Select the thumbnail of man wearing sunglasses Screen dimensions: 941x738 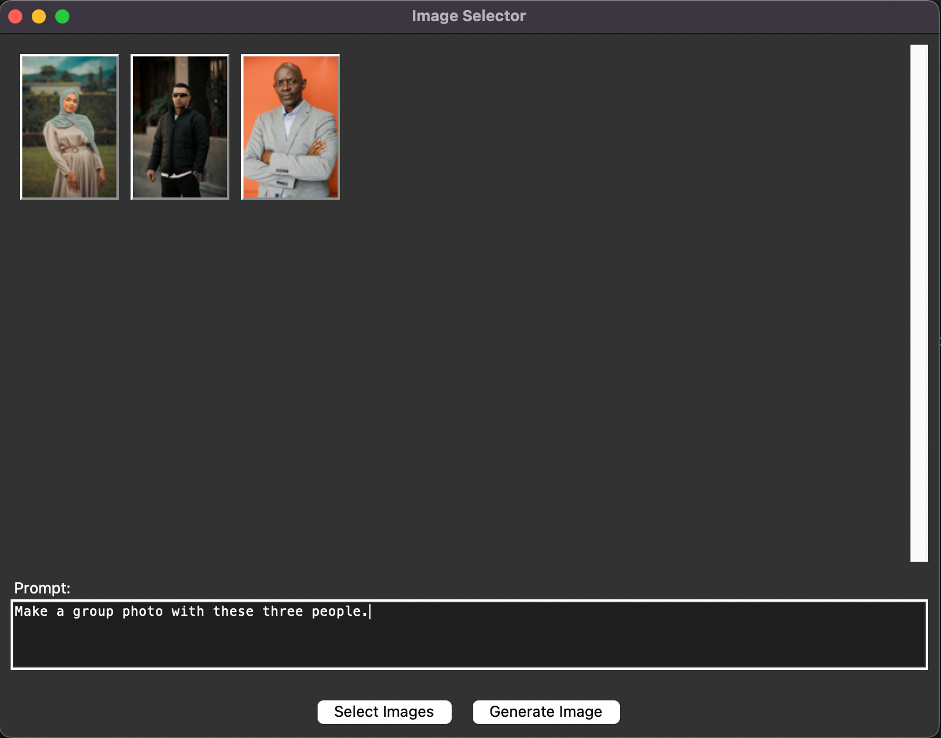click(x=180, y=127)
